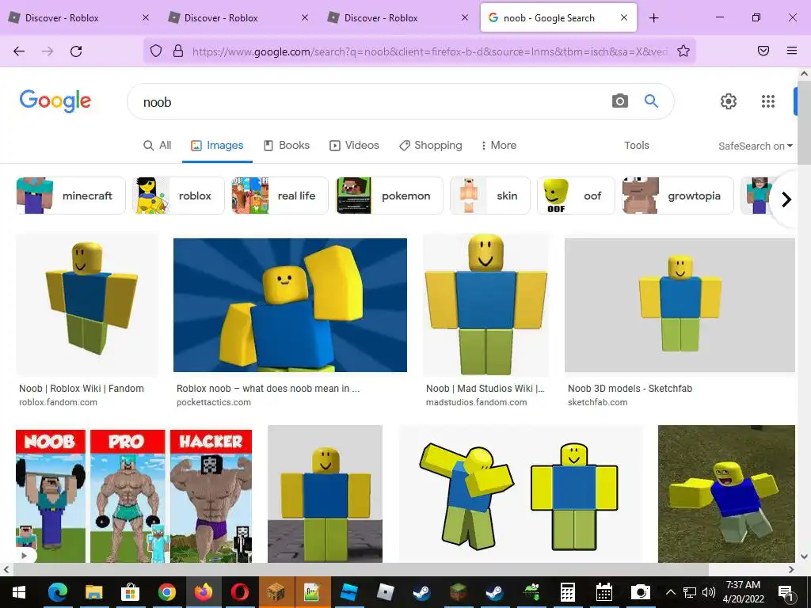Go back using the browser back arrow
This screenshot has height=608, width=811.
pyautogui.click(x=19, y=51)
